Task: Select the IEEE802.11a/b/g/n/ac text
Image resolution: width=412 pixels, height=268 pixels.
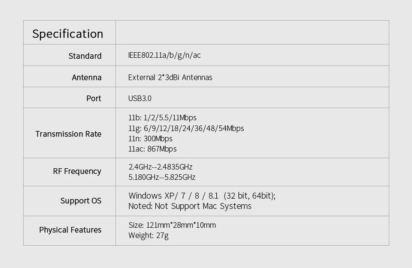Action: coord(164,55)
